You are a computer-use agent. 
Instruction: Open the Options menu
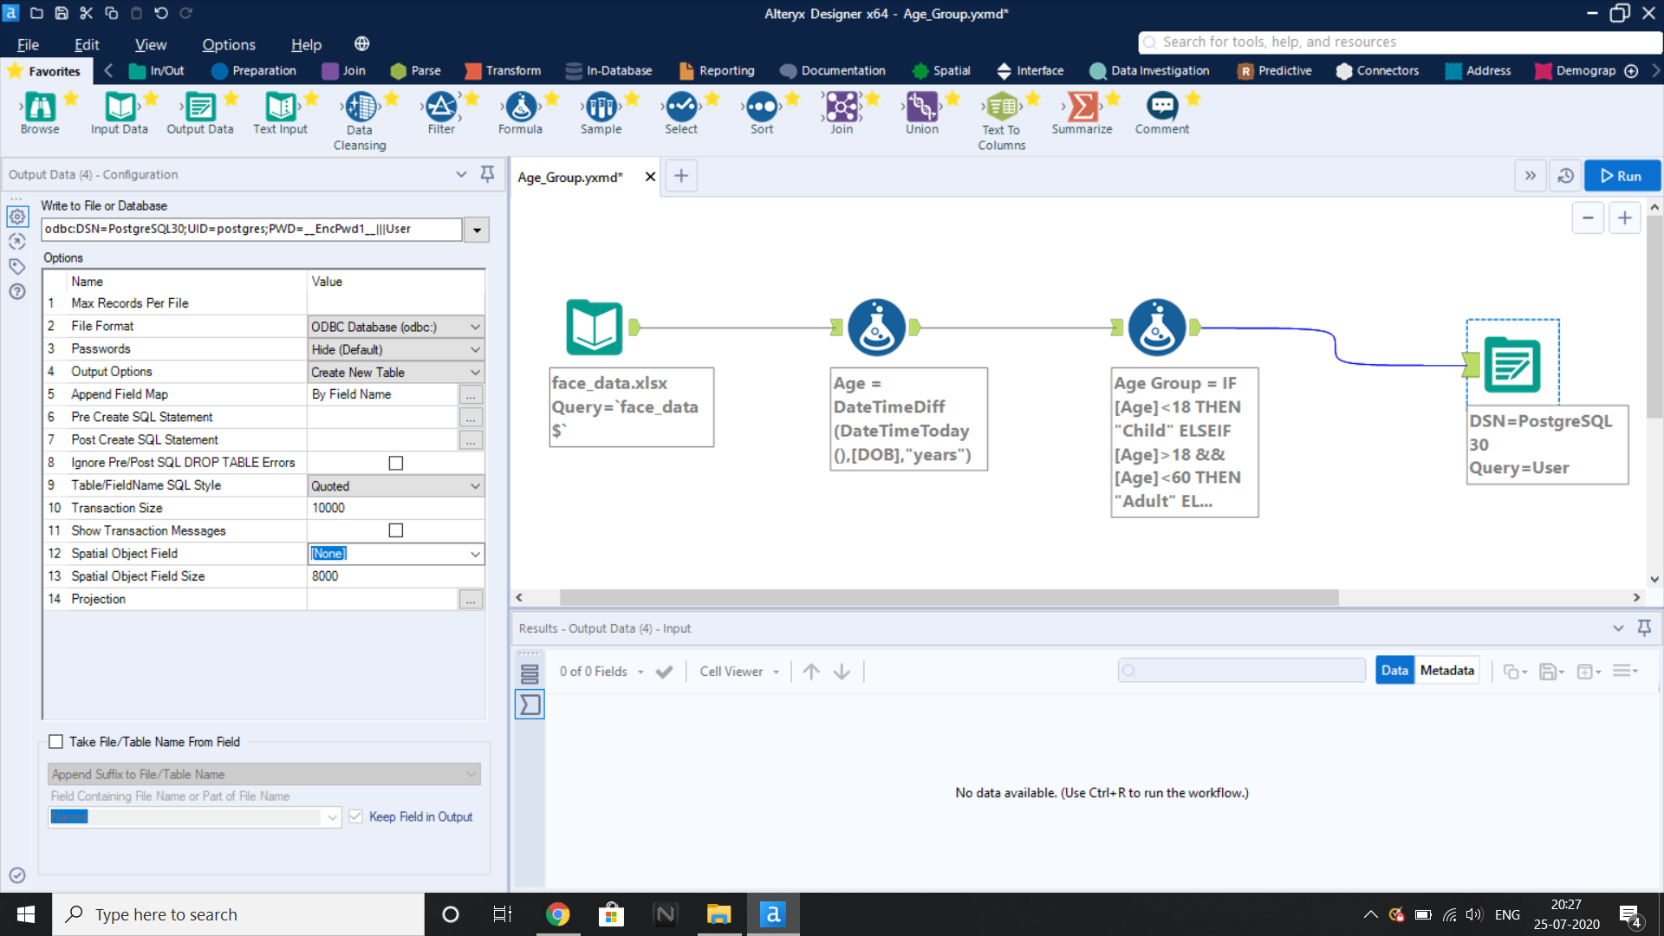[x=228, y=44]
